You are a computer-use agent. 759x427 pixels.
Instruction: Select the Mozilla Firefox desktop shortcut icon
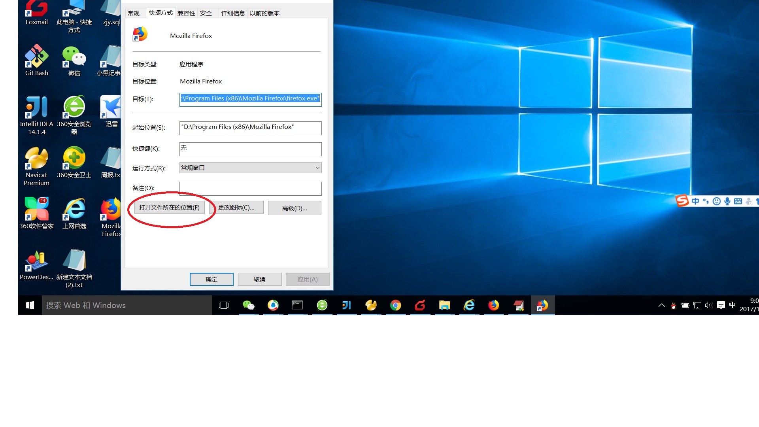[111, 217]
